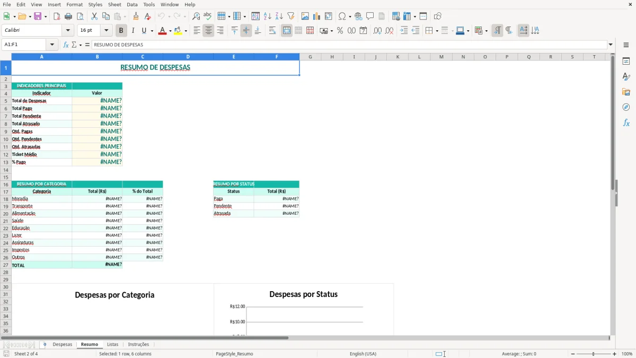Apply the red font color

pos(162,31)
